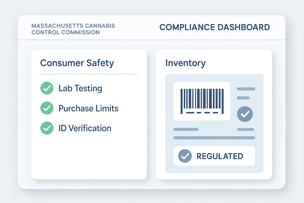Toggle the Lab Testing green checkmark
Image resolution: width=304 pixels, height=203 pixels.
[47, 88]
